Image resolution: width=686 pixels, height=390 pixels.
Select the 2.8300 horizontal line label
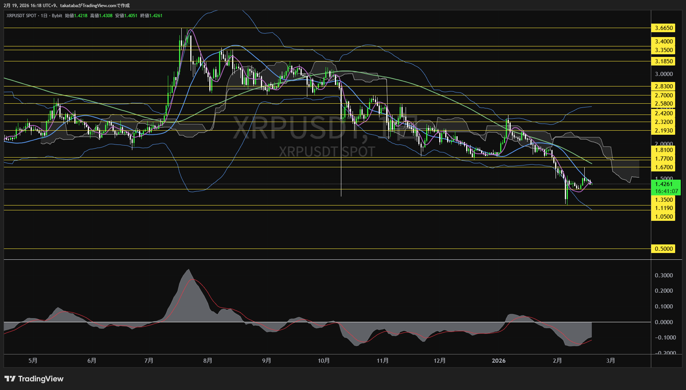[664, 86]
